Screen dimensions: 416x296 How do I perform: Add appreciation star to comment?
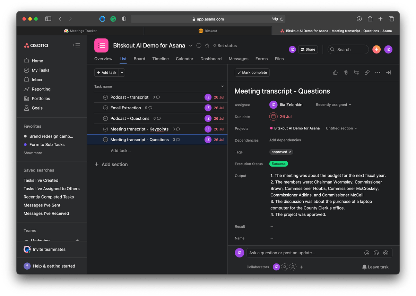click(385, 253)
